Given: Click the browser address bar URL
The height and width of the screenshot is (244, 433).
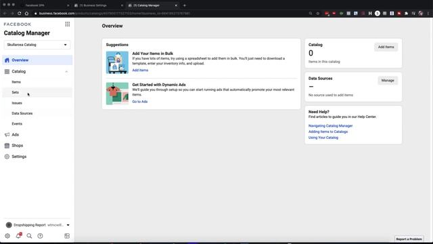Looking at the screenshot, I should pyautogui.click(x=114, y=14).
